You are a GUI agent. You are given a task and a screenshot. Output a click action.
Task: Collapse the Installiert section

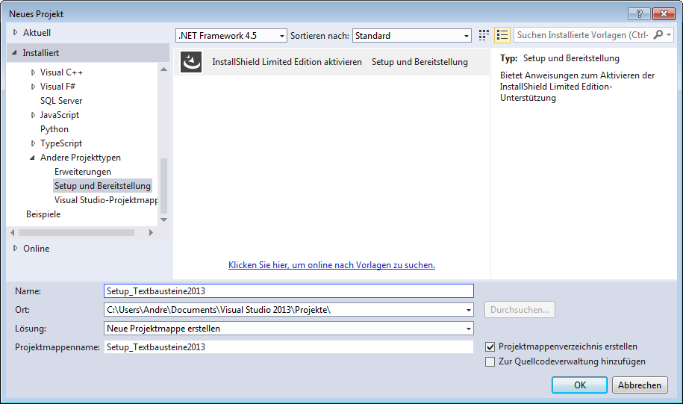[14, 52]
